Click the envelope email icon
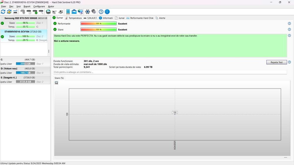 [x=74, y=12]
